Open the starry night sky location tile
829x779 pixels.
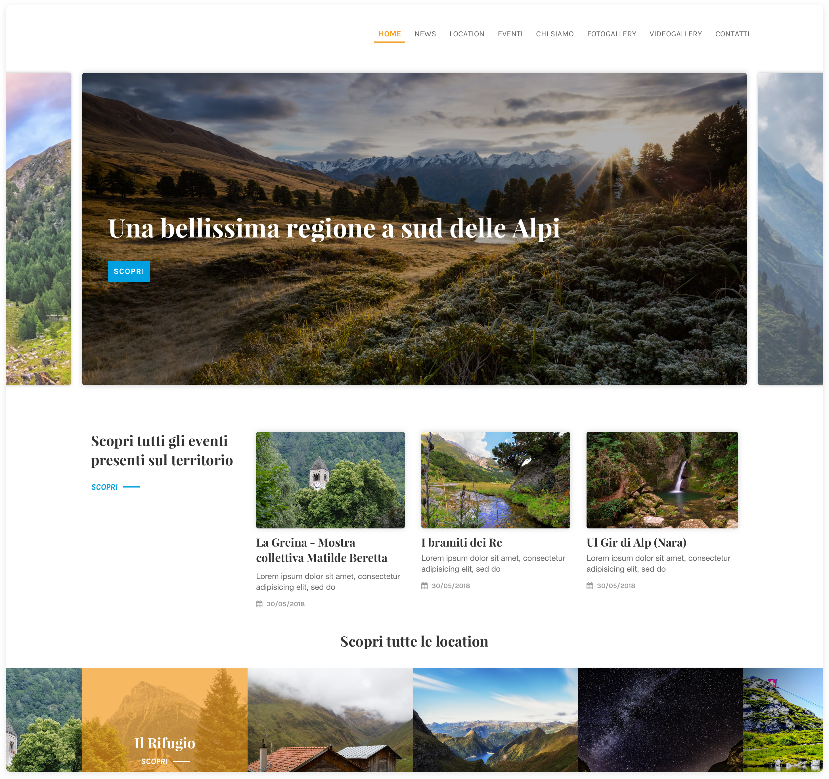point(661,719)
